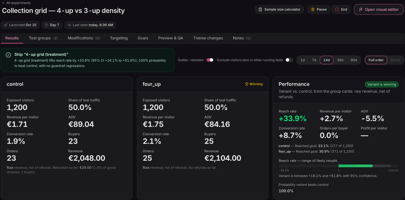Select the 14d time range

326,60
